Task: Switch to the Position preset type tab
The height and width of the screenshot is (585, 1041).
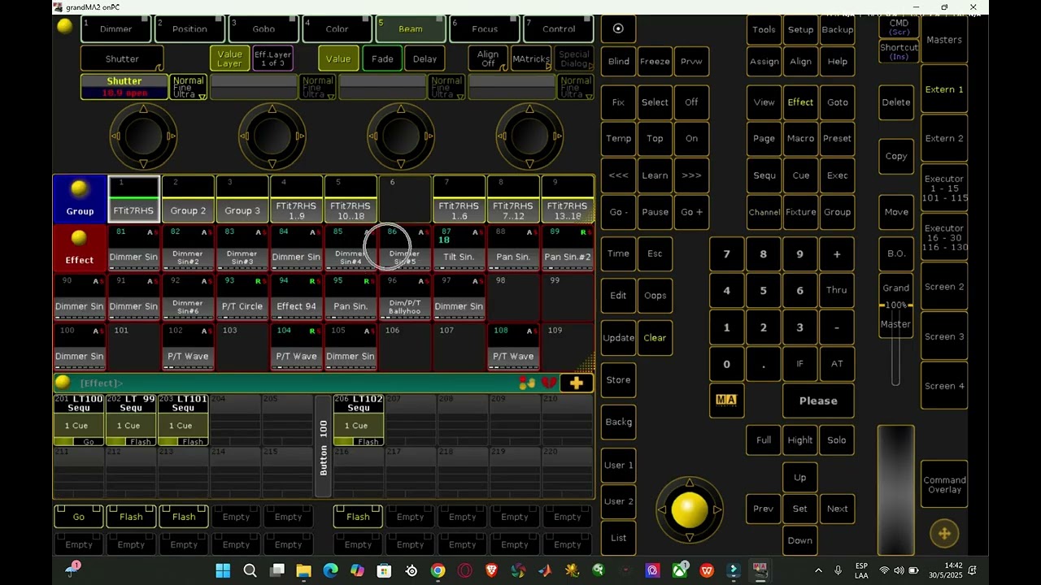Action: click(189, 28)
